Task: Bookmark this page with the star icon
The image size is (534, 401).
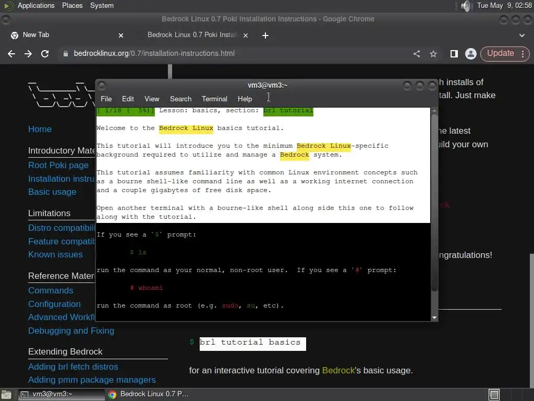Action: coord(433,54)
